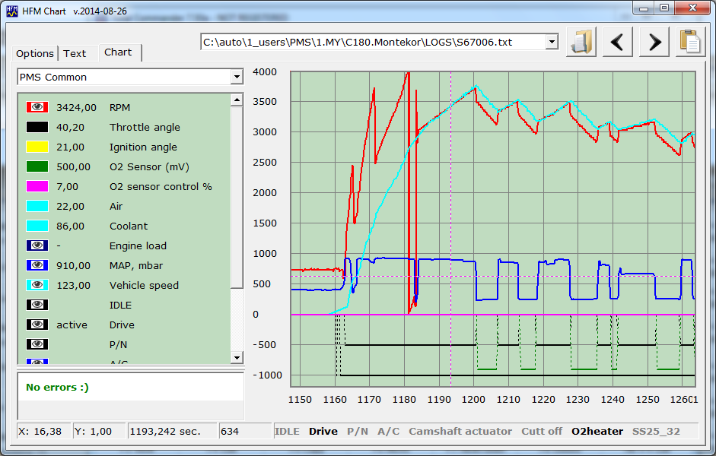This screenshot has height=456, width=716.
Task: Click the O2heater flag in status bar
Action: 597,432
